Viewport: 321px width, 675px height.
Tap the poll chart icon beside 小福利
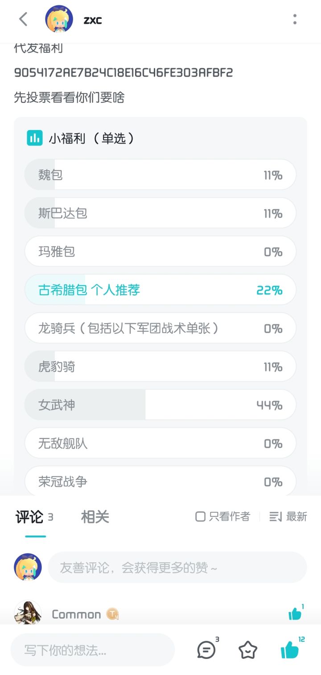pos(35,138)
